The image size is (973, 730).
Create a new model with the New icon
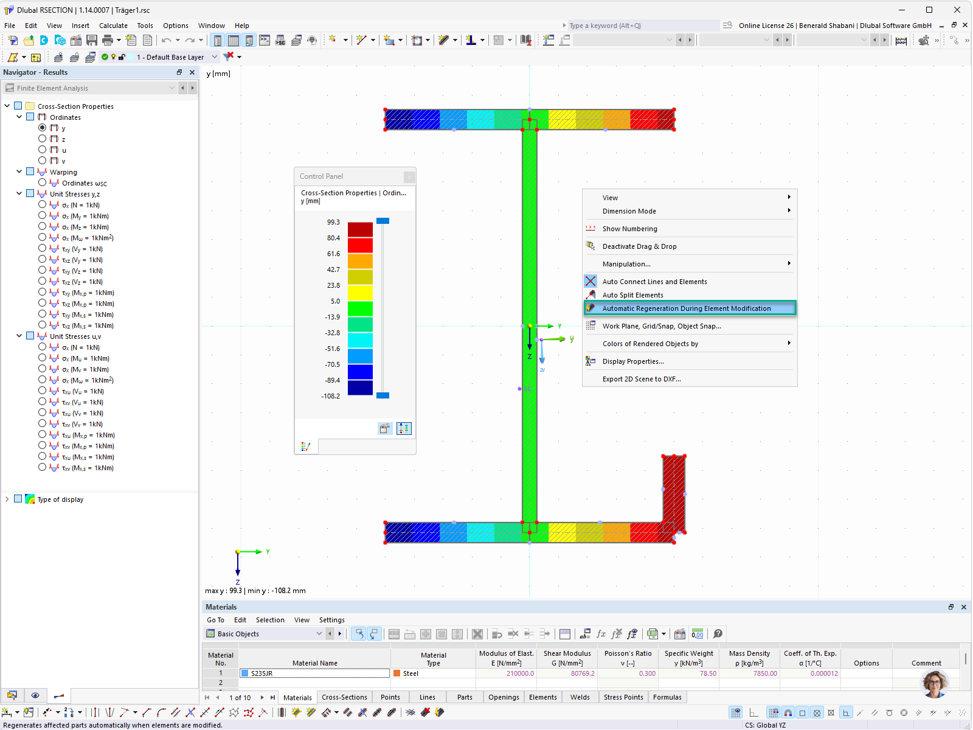pyautogui.click(x=13, y=40)
